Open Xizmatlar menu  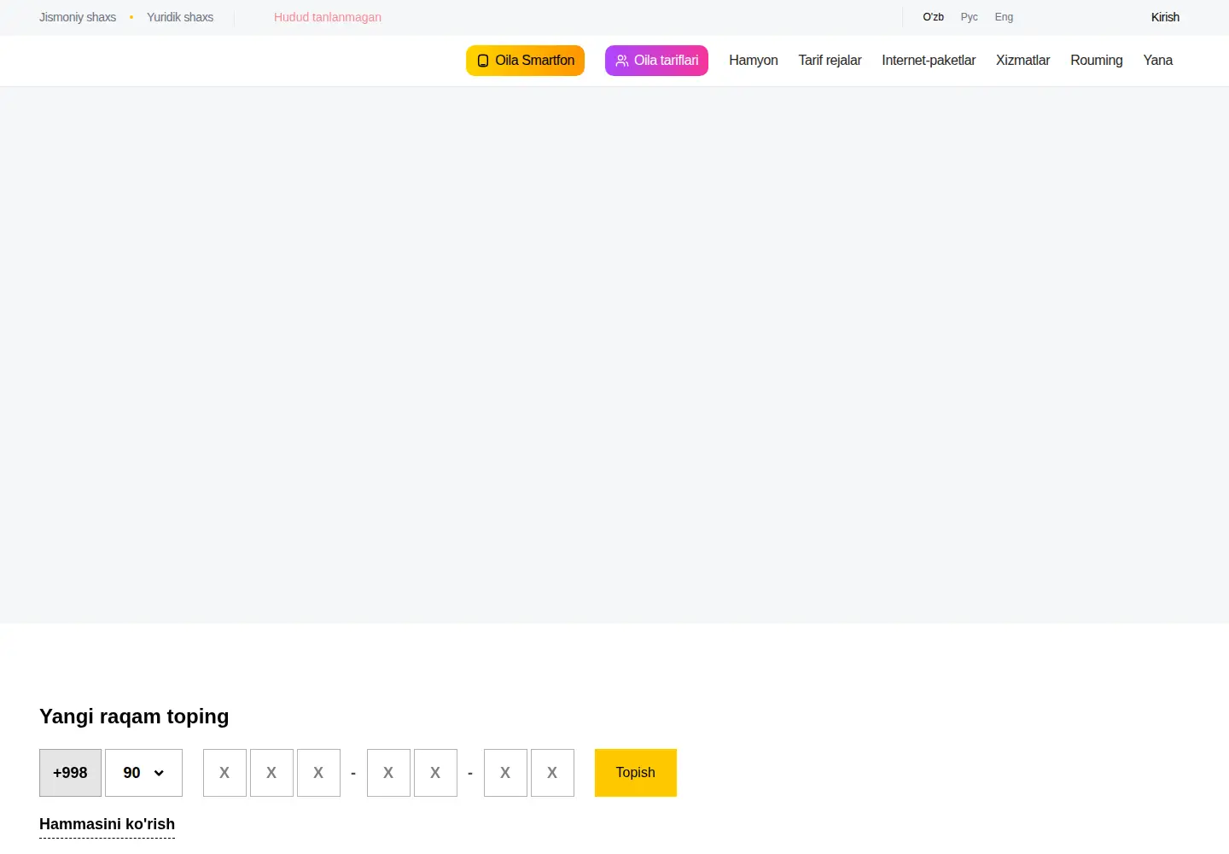pos(1022,61)
